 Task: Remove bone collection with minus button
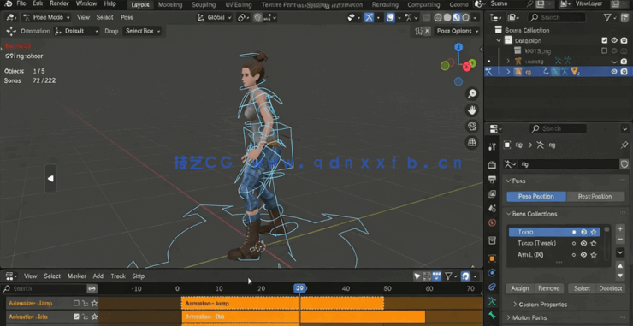620,239
